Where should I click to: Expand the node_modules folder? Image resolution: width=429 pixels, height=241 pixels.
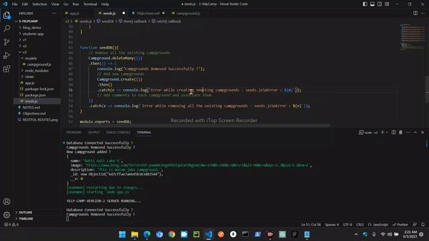[x=22, y=70]
